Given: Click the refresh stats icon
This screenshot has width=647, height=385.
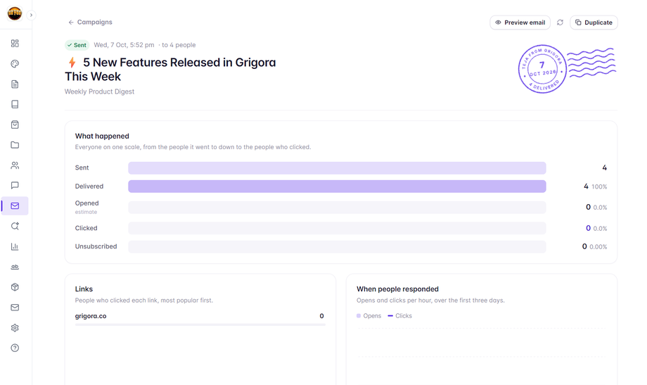Looking at the screenshot, I should coord(560,23).
